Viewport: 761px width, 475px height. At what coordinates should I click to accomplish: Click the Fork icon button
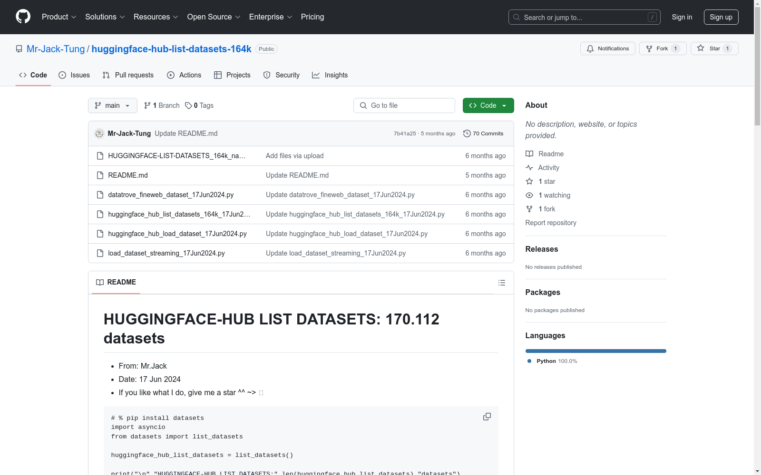click(649, 48)
